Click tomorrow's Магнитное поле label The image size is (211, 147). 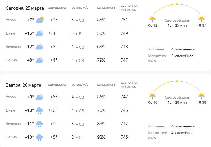point(158,135)
